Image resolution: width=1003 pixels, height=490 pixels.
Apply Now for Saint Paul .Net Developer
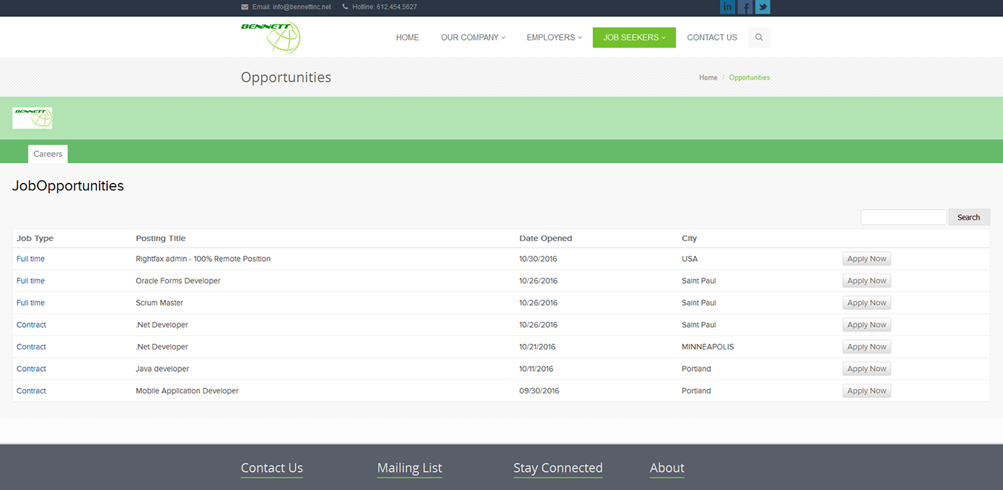coord(867,325)
